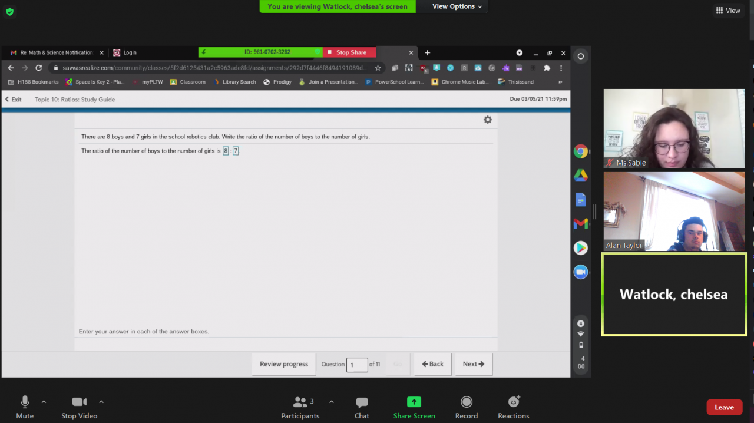Leave the Zoom meeting

pos(724,407)
